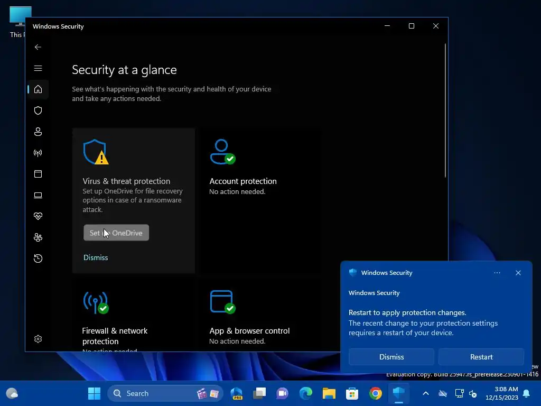Open Microsoft Edge from taskbar
541x406 pixels.
pyautogui.click(x=306, y=393)
